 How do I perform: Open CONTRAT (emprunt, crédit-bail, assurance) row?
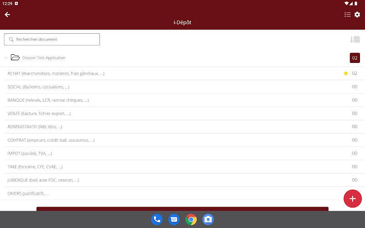pos(182,140)
